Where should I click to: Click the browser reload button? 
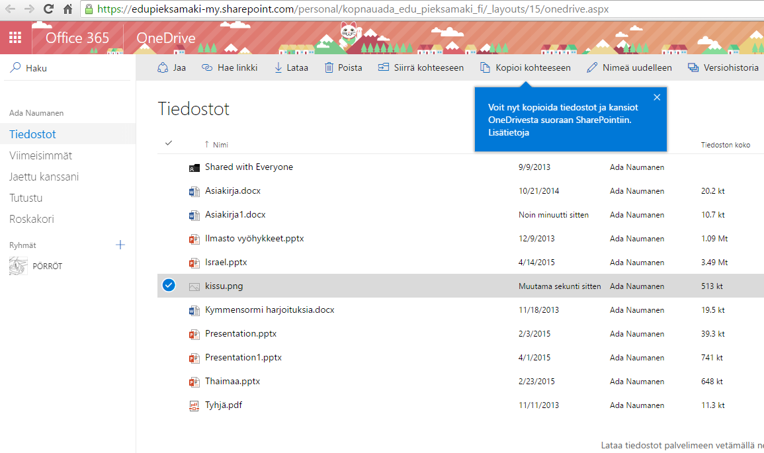point(48,9)
